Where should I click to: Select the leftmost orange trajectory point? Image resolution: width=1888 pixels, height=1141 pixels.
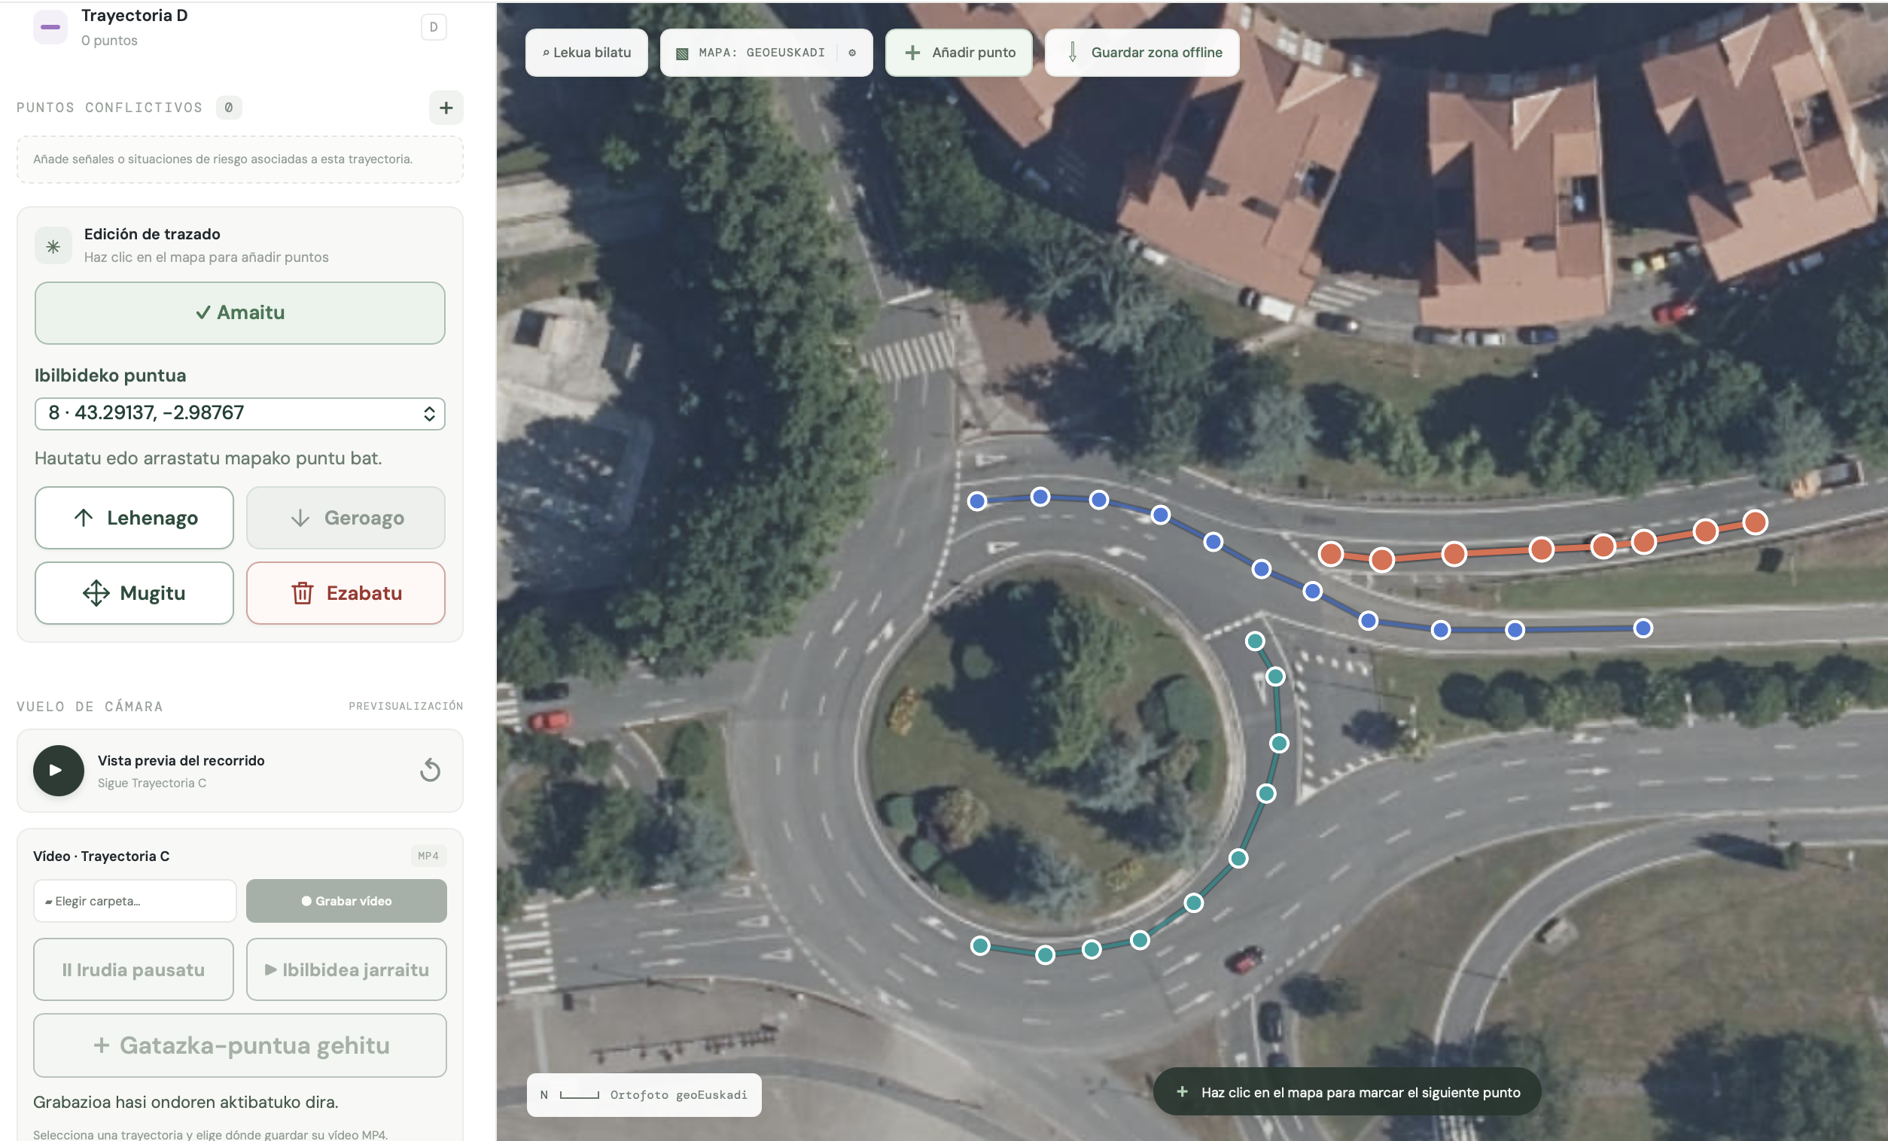[1331, 553]
